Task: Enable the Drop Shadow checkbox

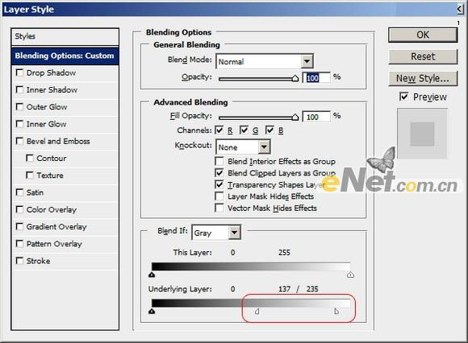Action: coord(19,72)
